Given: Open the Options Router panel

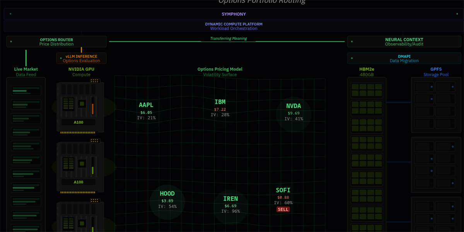Looking at the screenshot, I should [x=56, y=42].
